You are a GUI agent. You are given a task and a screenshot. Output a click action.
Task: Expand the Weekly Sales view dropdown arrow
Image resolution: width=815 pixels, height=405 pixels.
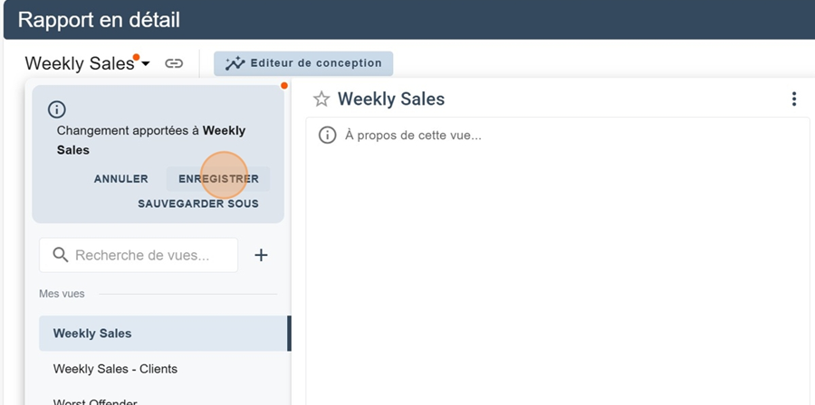click(146, 64)
